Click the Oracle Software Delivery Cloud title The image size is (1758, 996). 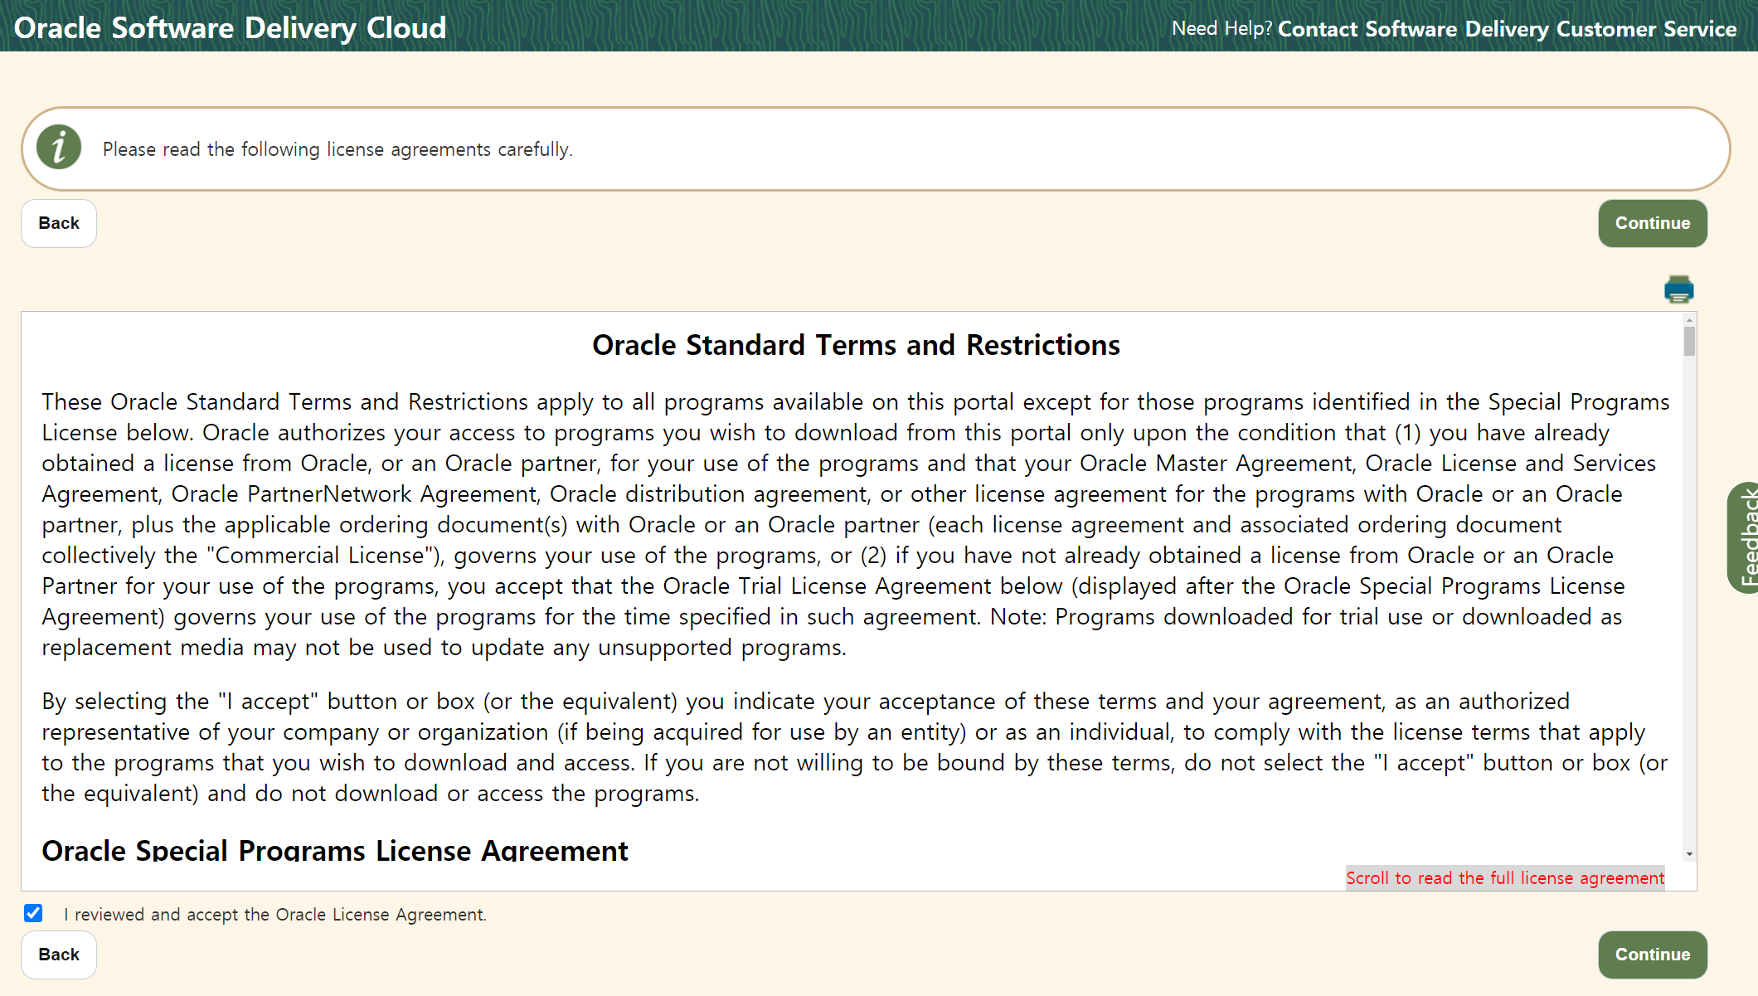pos(231,28)
